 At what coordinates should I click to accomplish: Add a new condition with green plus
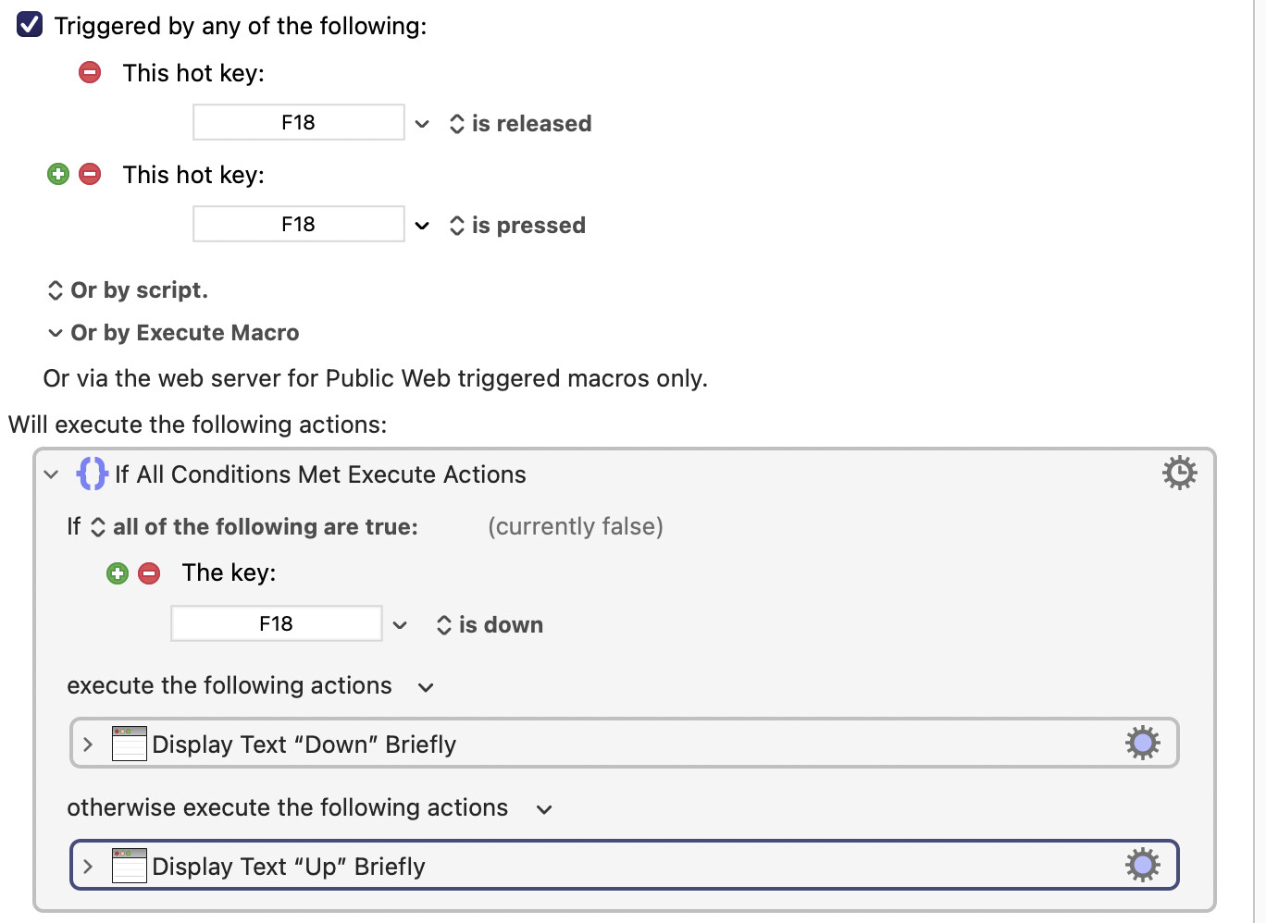[118, 573]
